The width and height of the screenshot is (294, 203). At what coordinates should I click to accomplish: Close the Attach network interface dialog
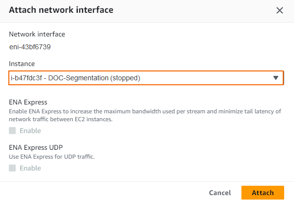pyautogui.click(x=280, y=10)
